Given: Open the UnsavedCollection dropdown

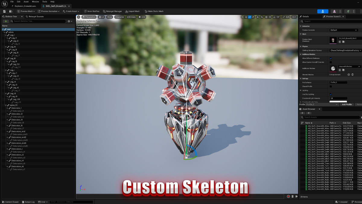Looking at the screenshot, I should coord(349,66).
